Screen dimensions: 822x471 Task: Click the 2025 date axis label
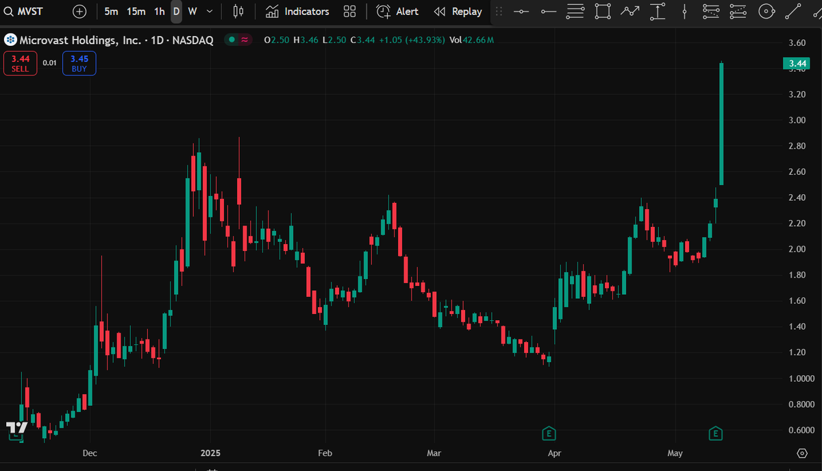point(211,453)
